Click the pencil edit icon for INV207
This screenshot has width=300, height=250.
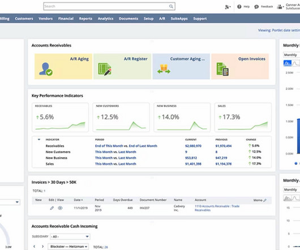click(x=52, y=208)
